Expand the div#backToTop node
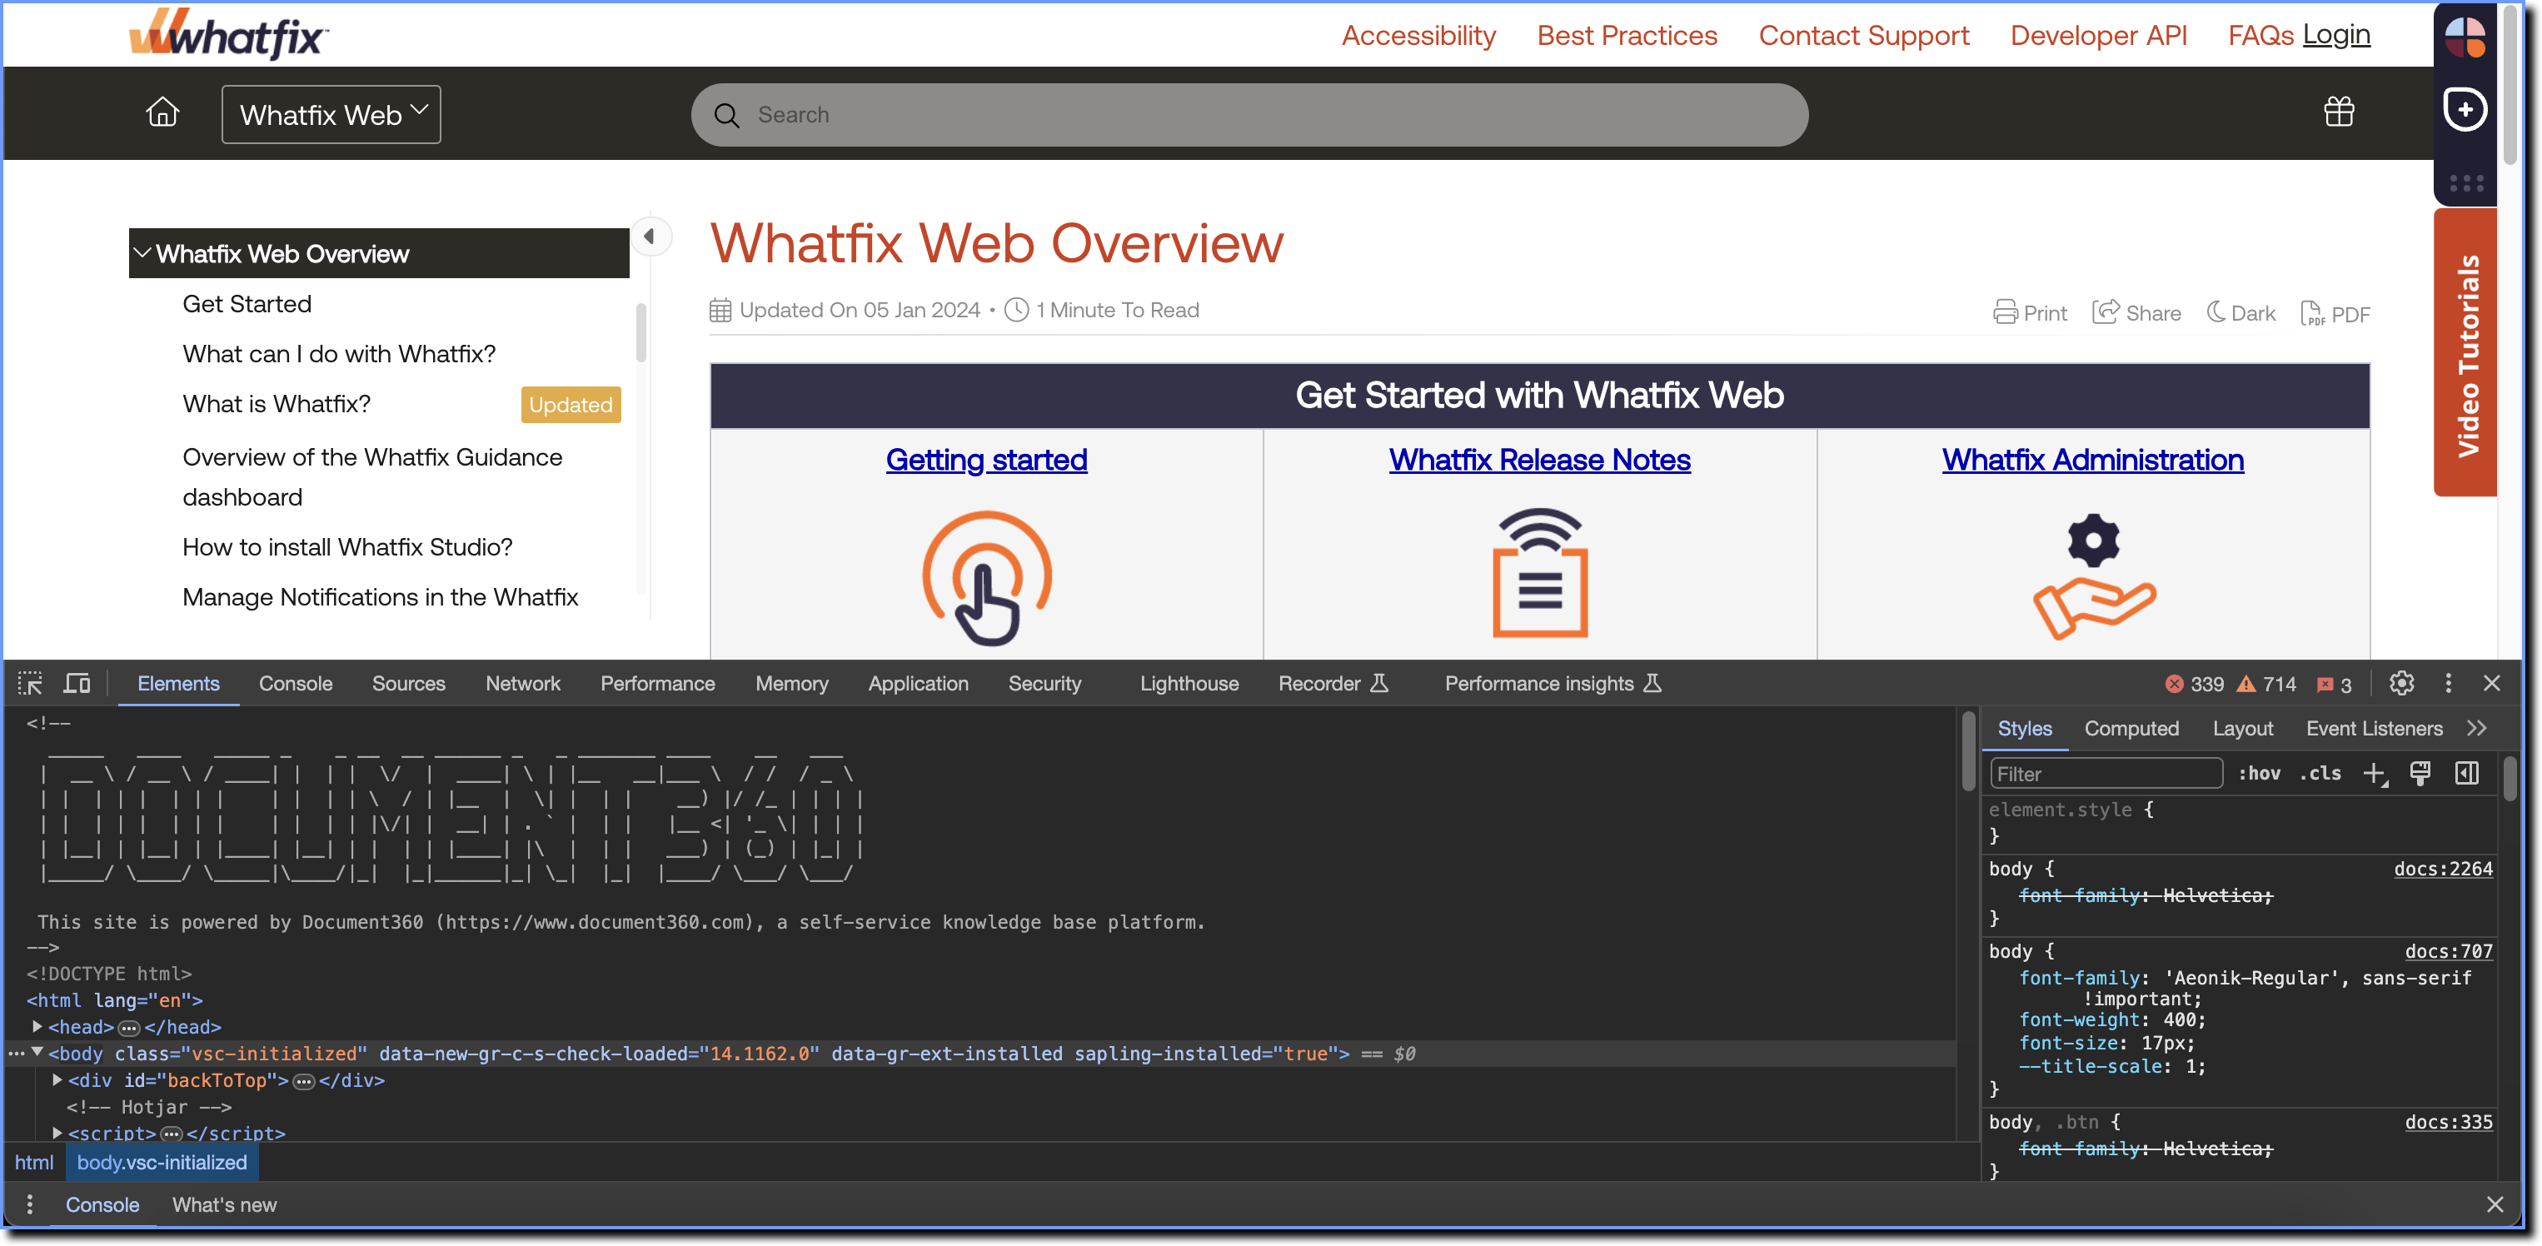 (x=57, y=1079)
